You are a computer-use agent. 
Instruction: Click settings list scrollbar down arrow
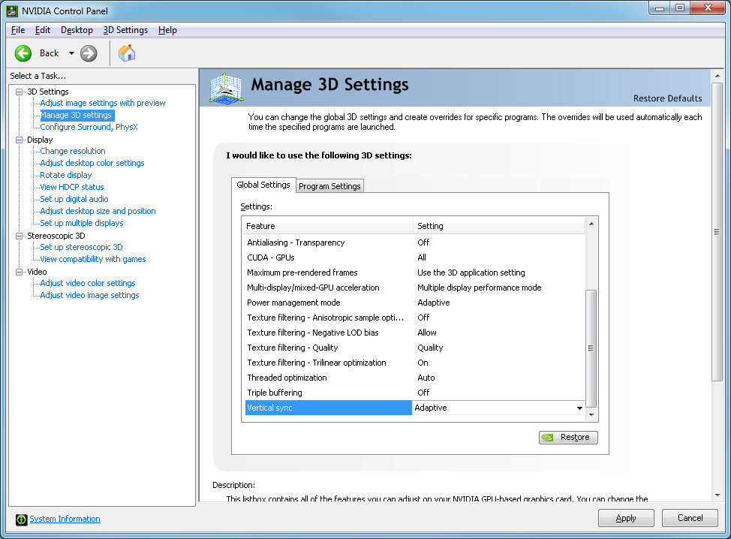(591, 415)
